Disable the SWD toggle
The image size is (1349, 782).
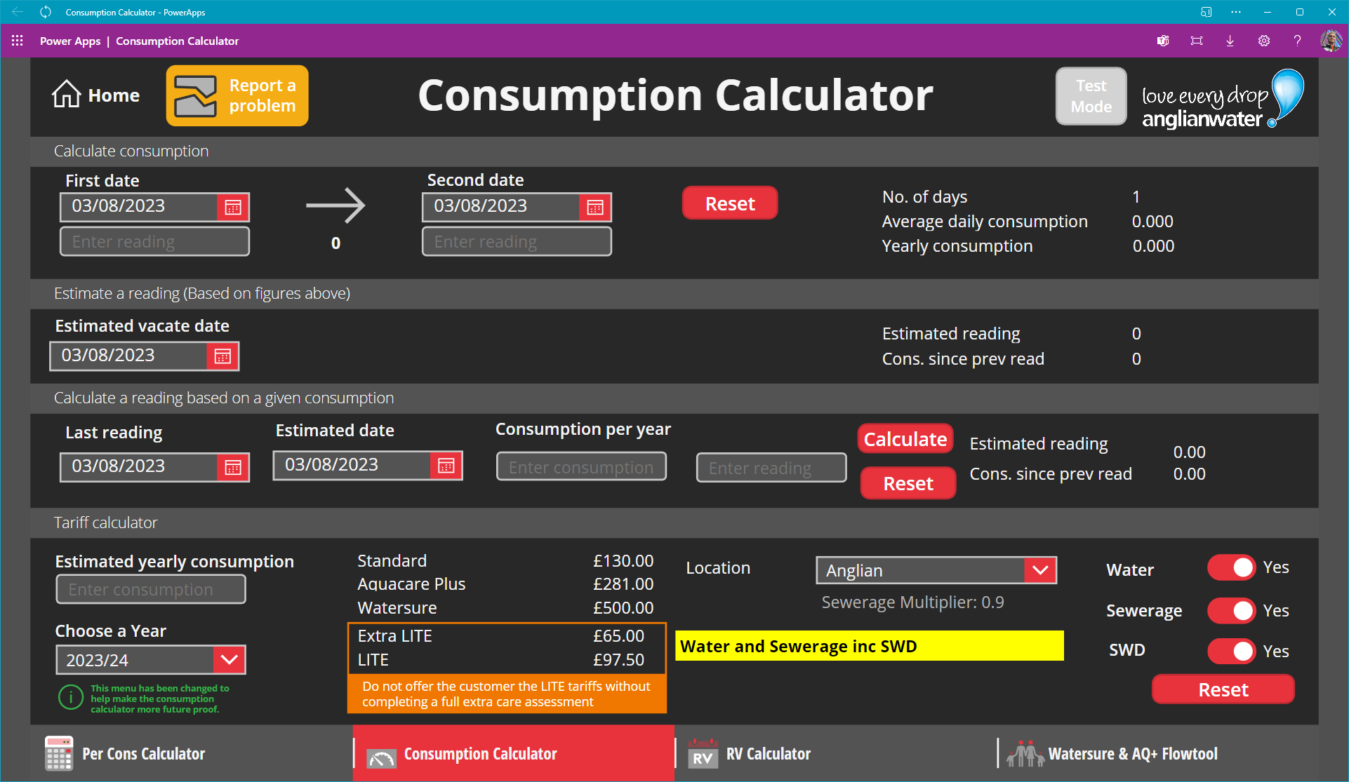1232,652
